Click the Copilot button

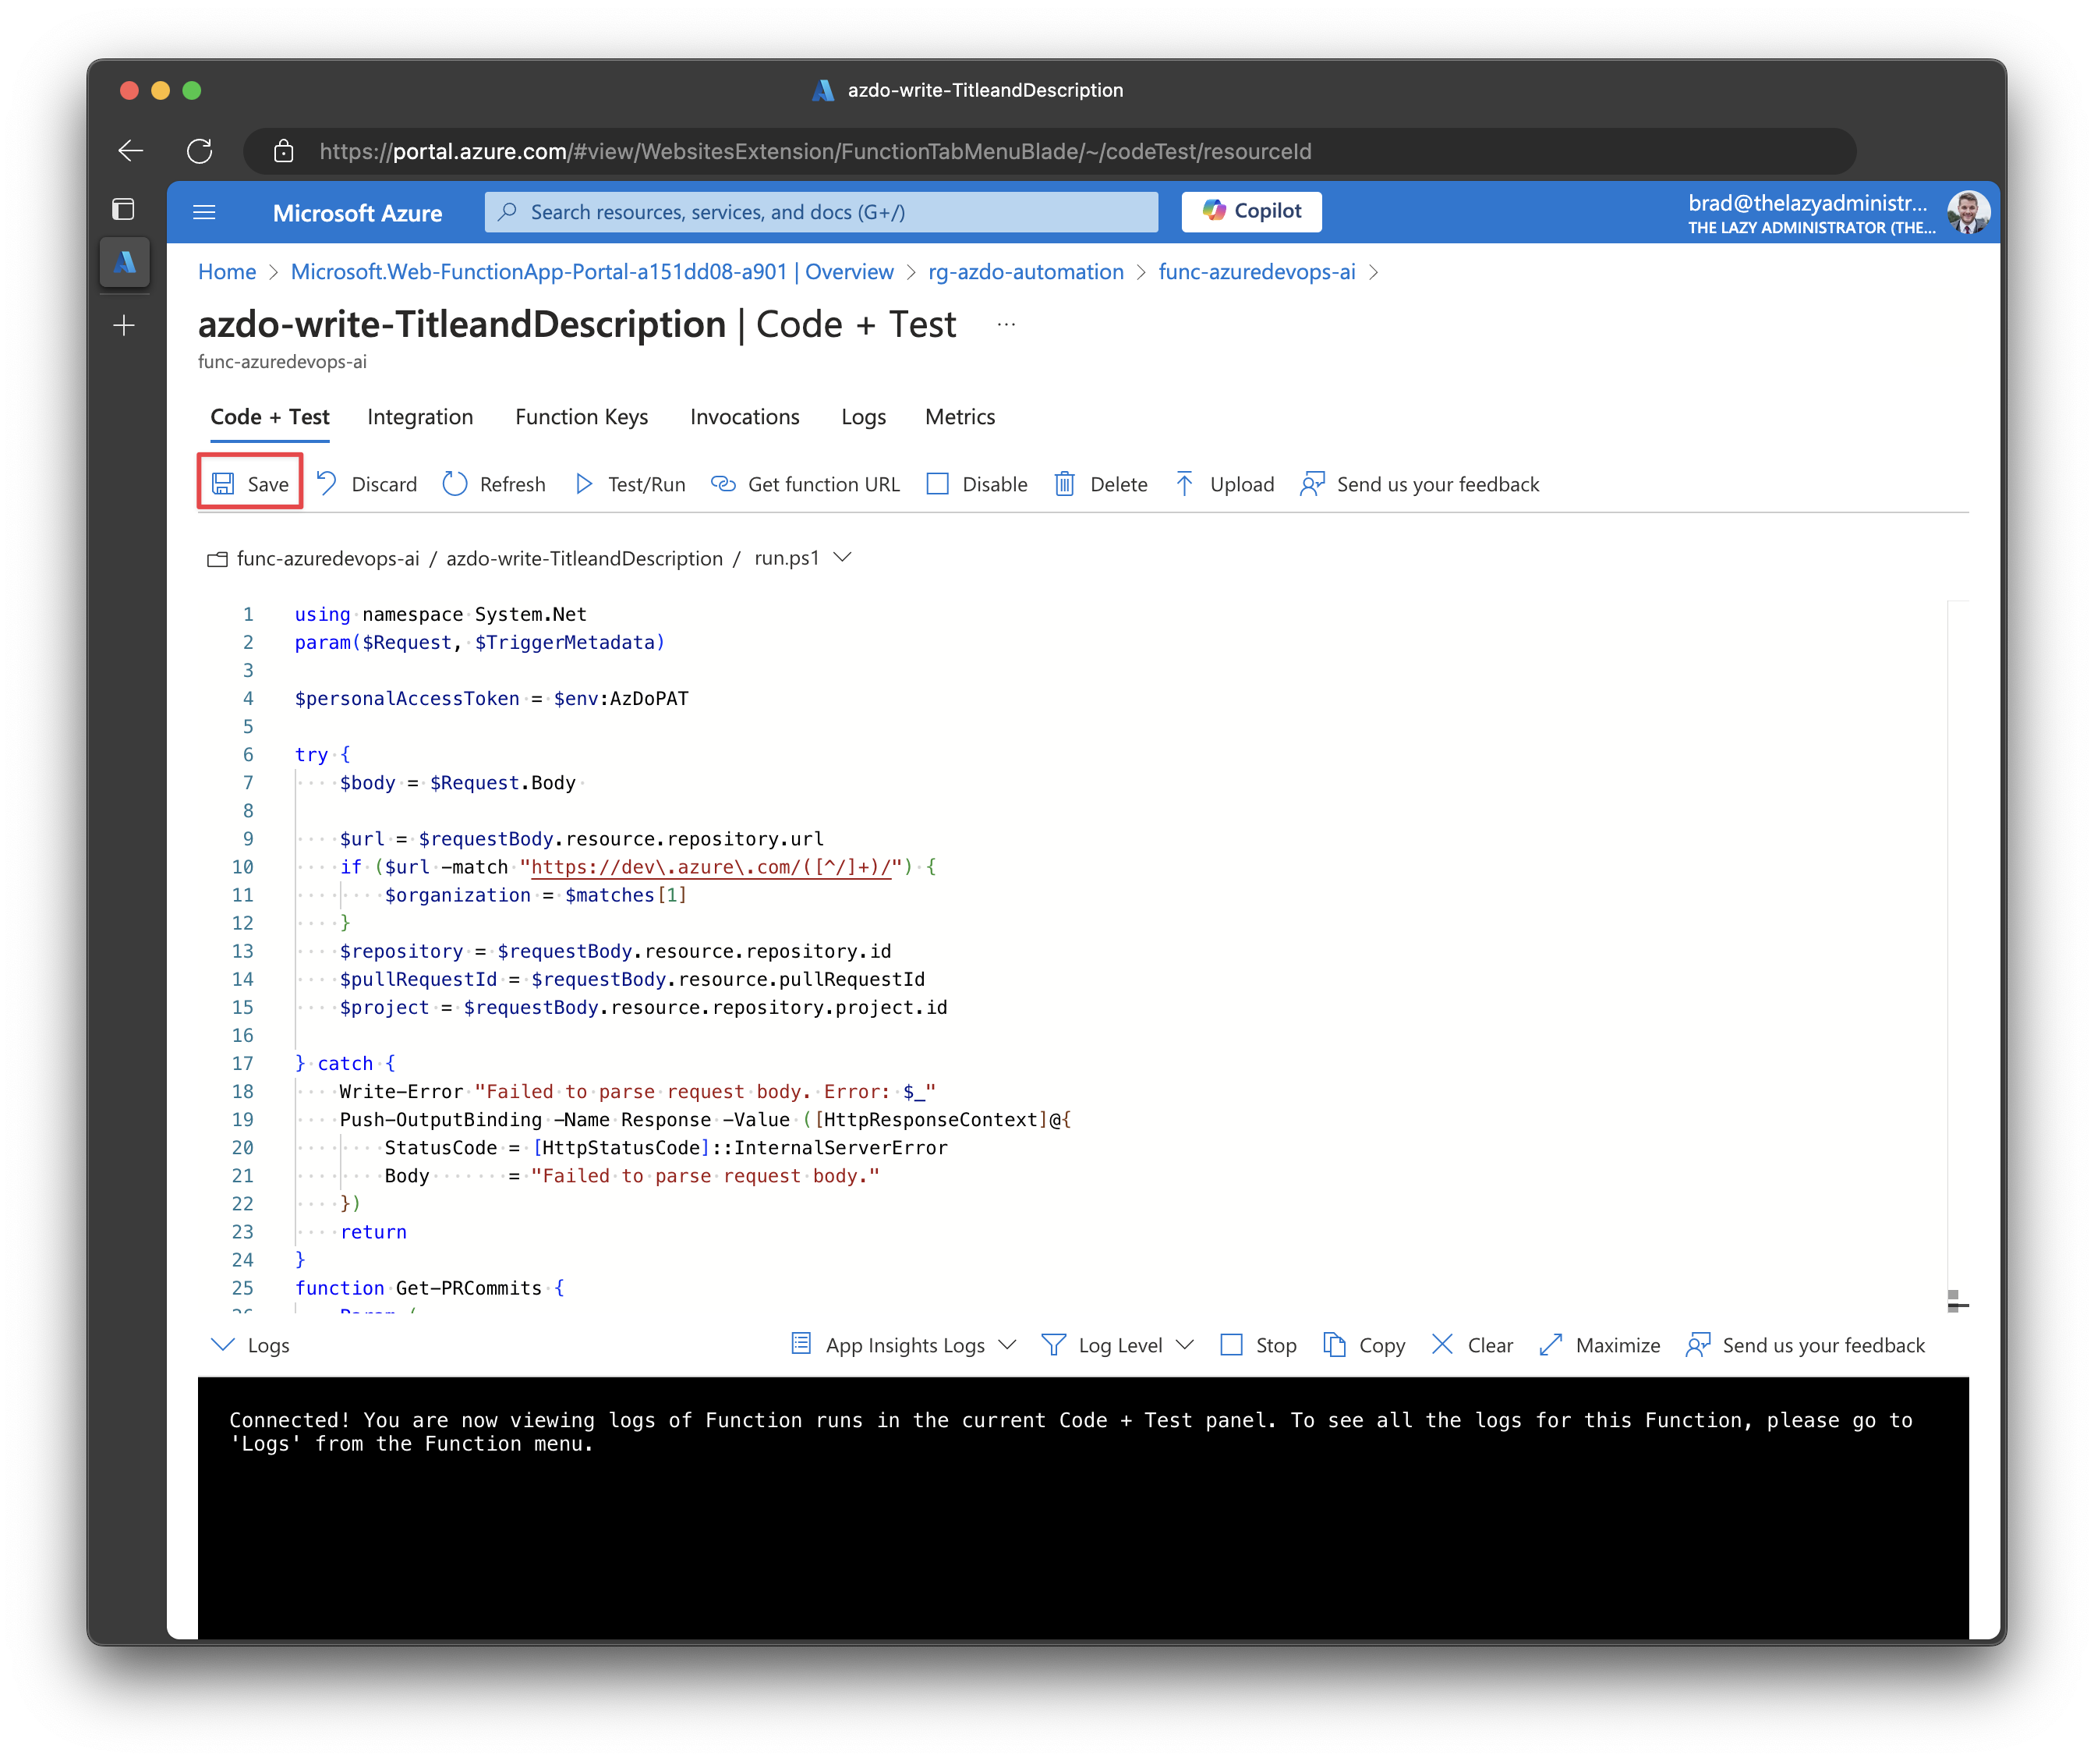coord(1251,211)
